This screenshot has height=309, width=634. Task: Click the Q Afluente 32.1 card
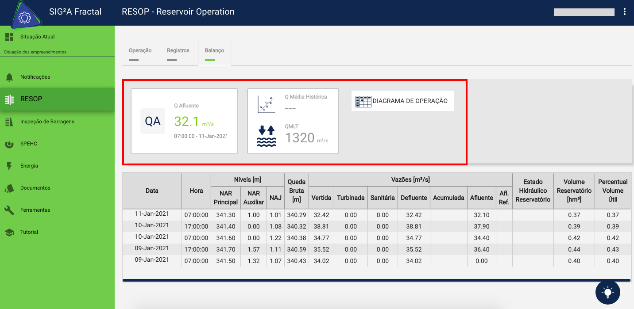(x=184, y=121)
